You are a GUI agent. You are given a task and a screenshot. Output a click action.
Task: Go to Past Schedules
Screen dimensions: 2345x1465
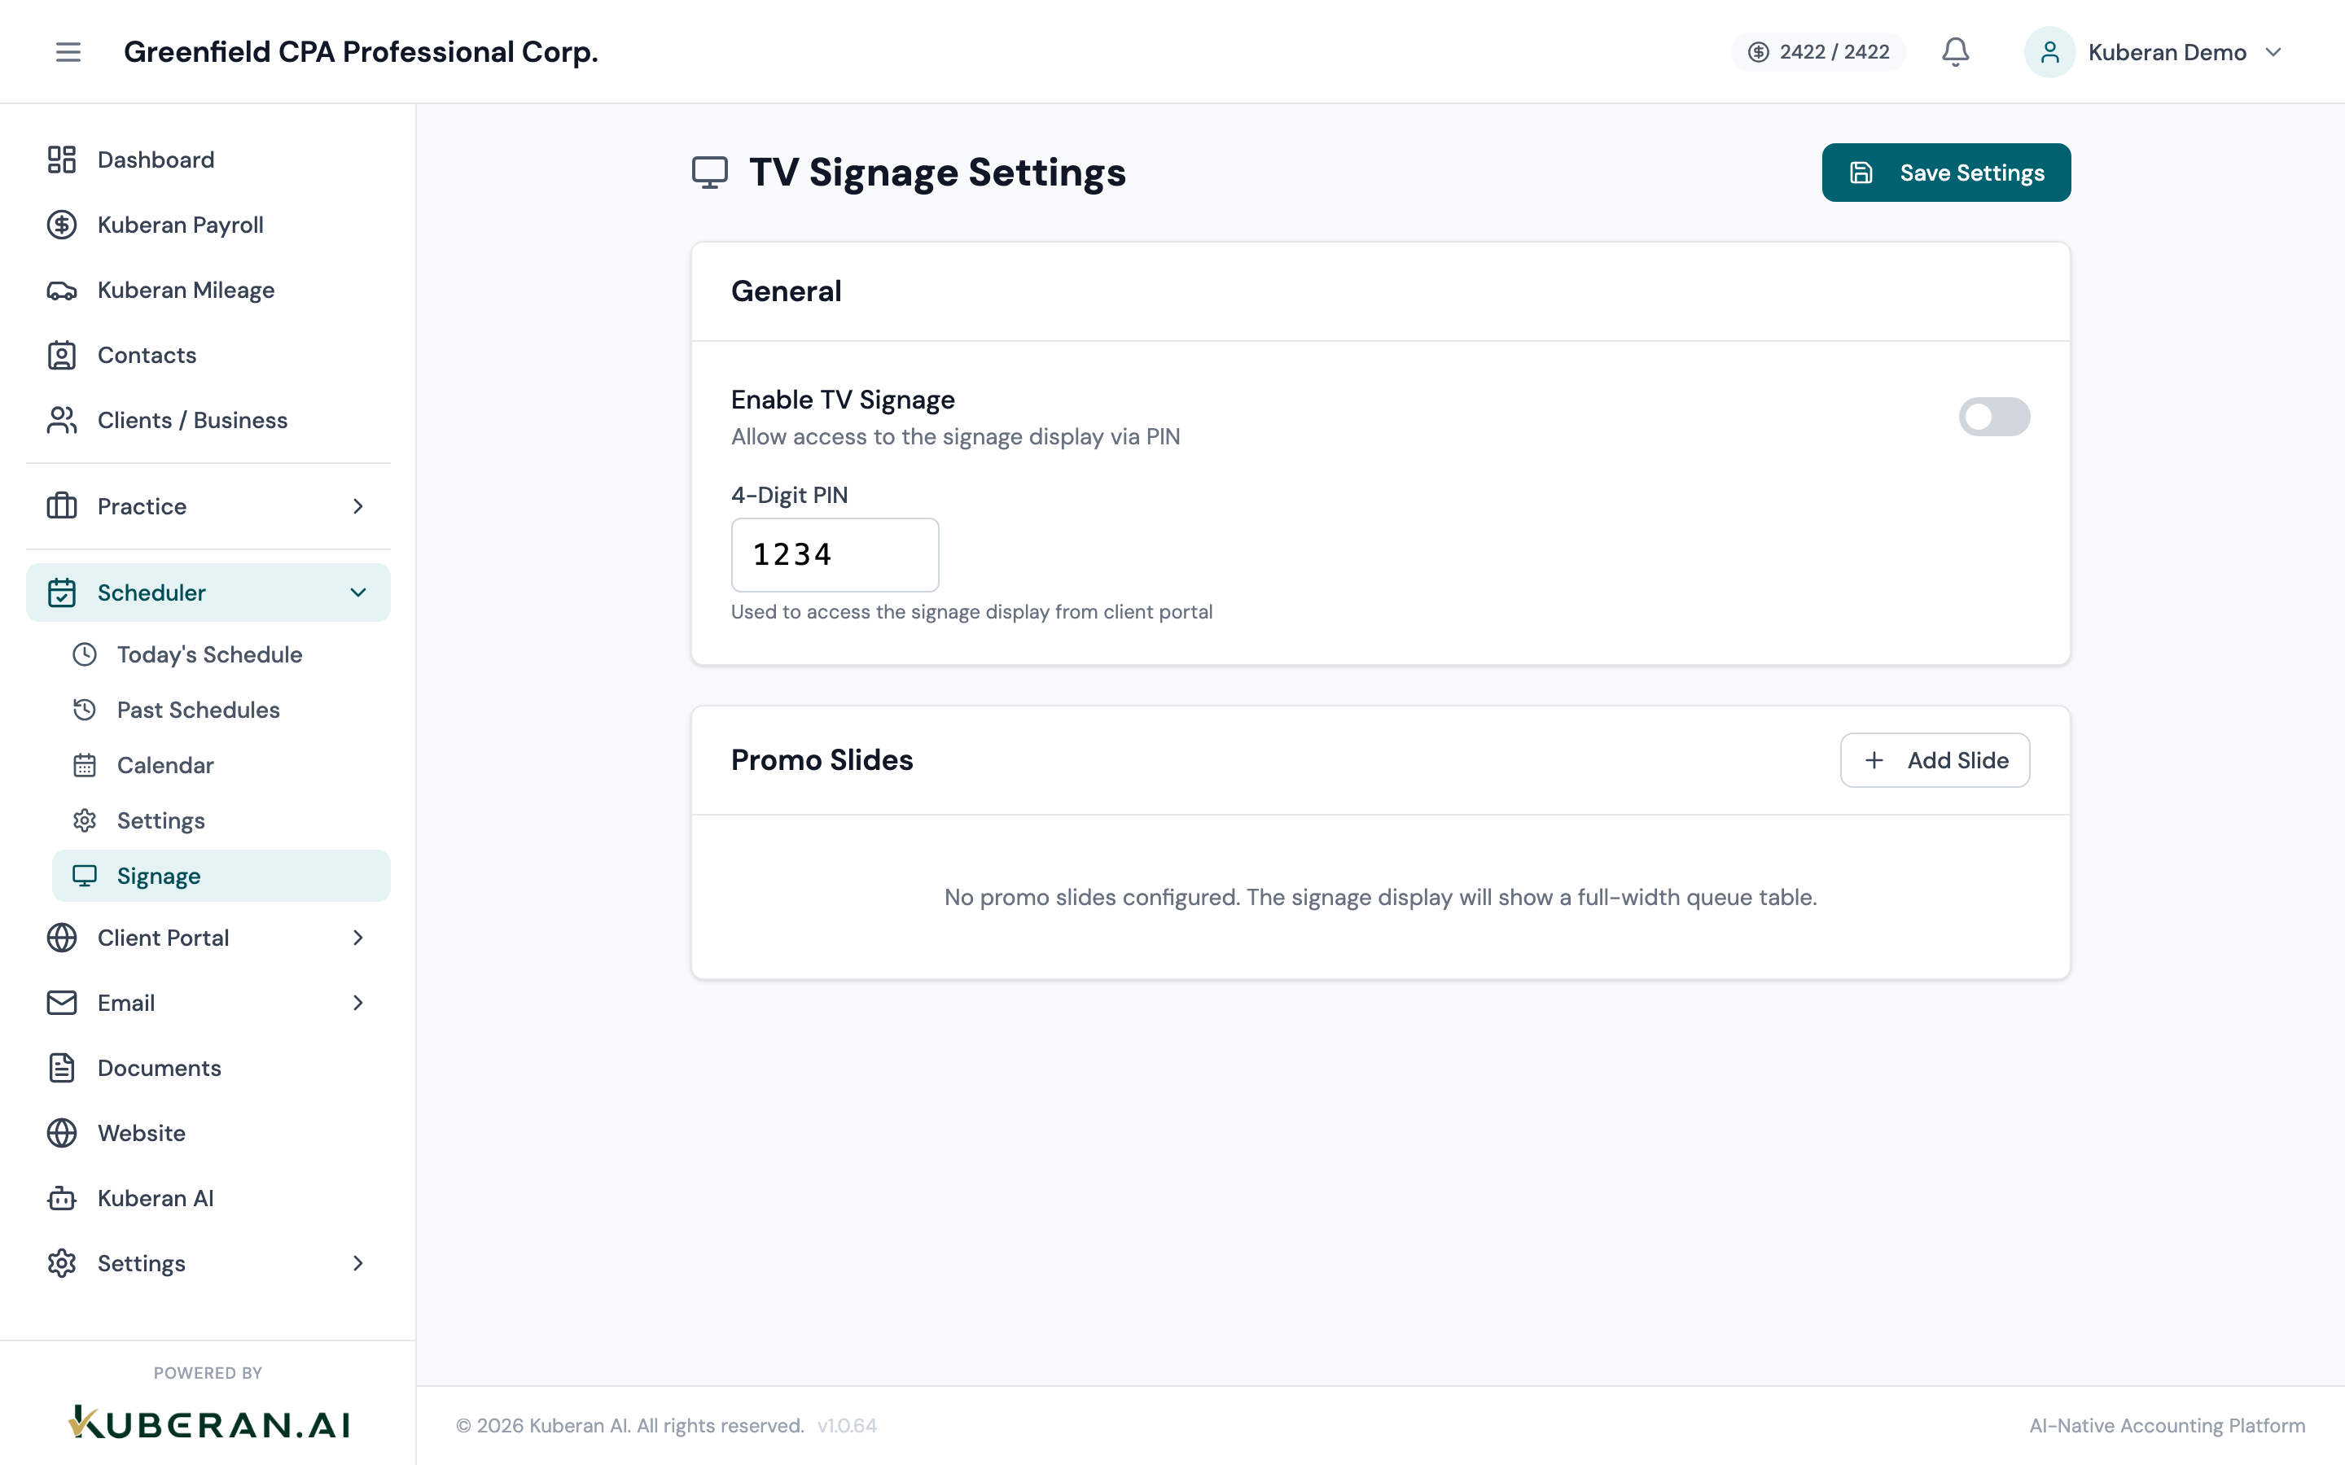221,711
